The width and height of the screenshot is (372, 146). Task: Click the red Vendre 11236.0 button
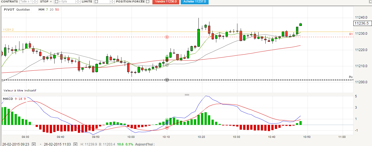[x=166, y=2]
